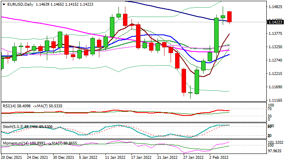Click the 1.14825 price axis label
The image size is (285, 162).
[276, 7]
